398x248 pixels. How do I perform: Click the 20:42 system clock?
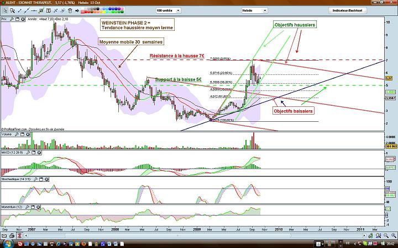click(390, 244)
